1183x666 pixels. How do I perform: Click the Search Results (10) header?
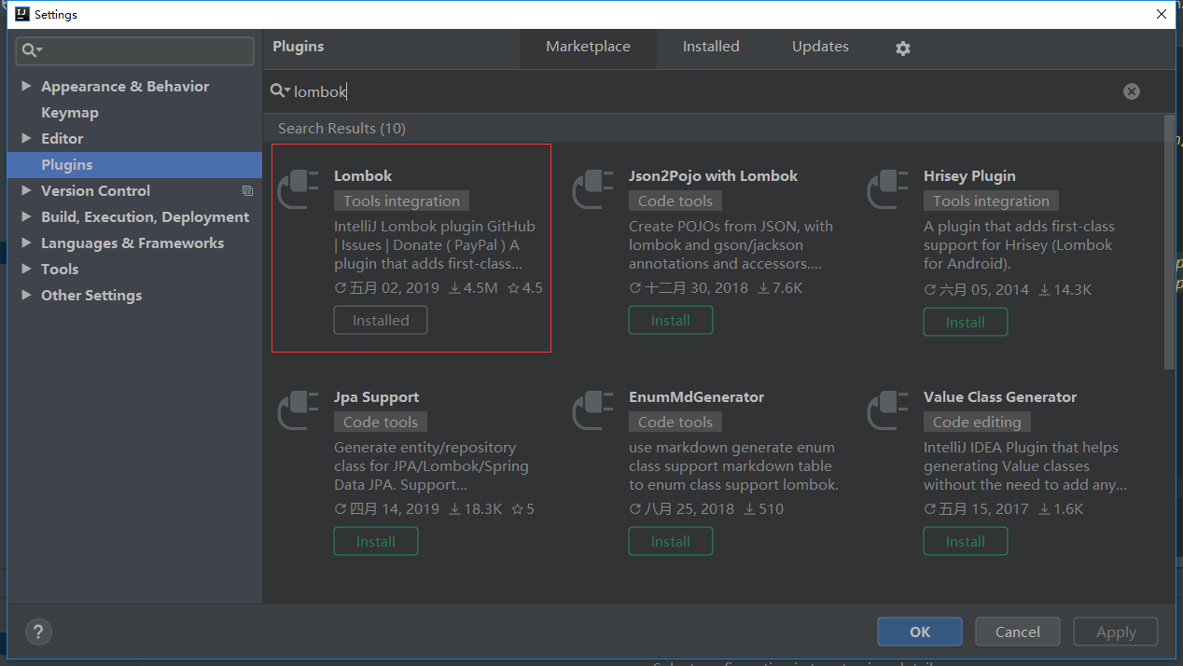click(341, 128)
